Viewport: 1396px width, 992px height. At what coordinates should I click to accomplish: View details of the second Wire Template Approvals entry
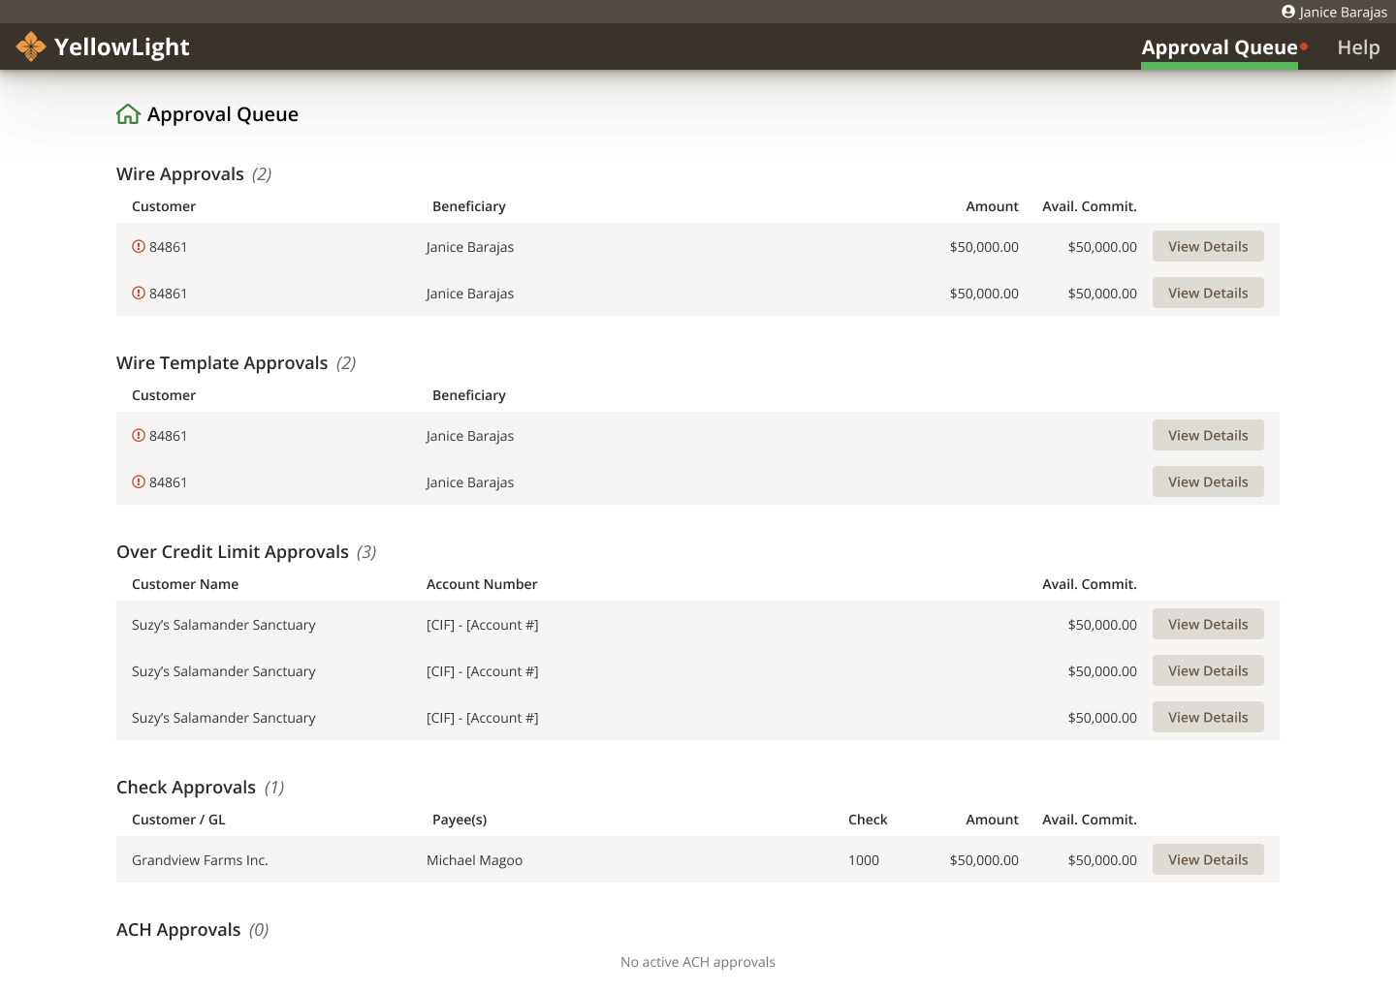tap(1208, 481)
